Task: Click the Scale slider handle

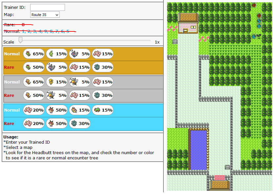Action: click(20, 40)
